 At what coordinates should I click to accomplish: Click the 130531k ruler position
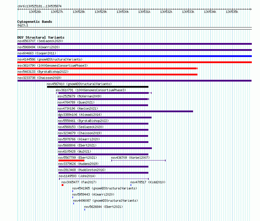(144, 12)
